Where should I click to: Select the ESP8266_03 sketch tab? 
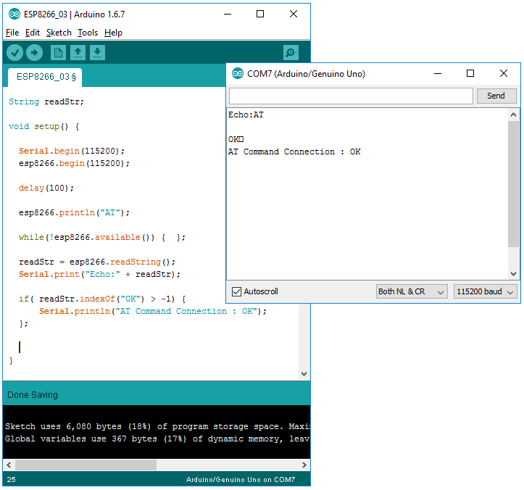45,78
